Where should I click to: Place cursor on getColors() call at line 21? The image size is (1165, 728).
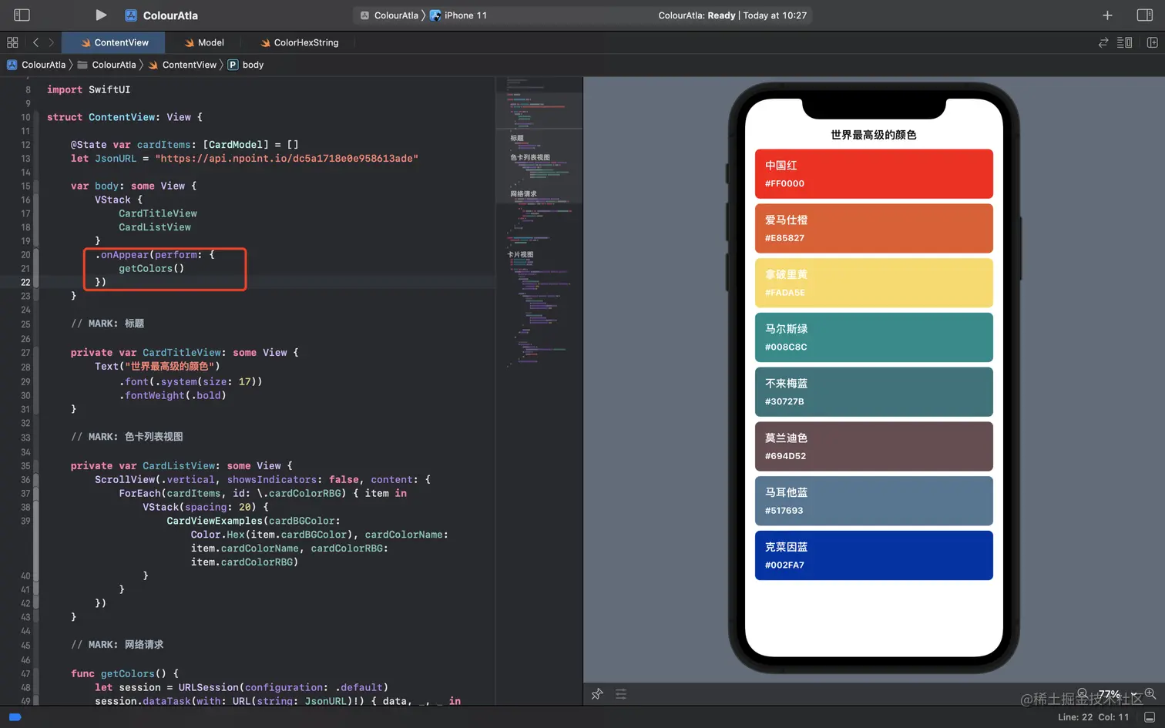point(151,268)
